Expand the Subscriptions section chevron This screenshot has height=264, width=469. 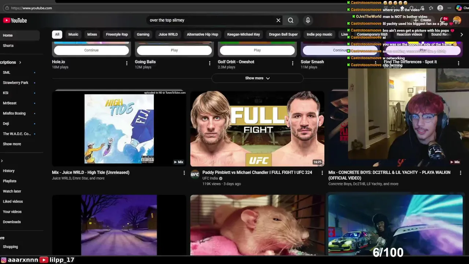point(20,62)
